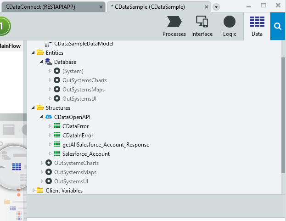Click getAllSalesforce_Account_Response structure grid icon

click(57, 144)
